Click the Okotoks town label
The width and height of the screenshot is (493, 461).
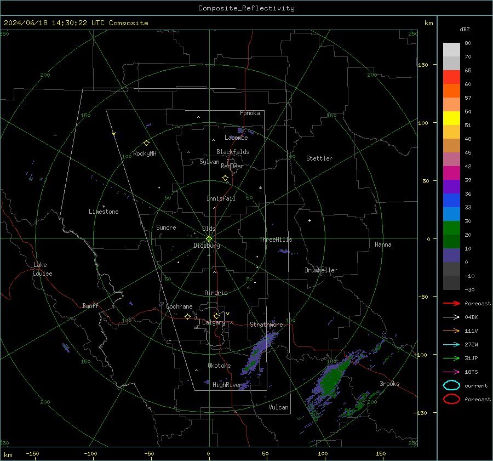pyautogui.click(x=219, y=366)
